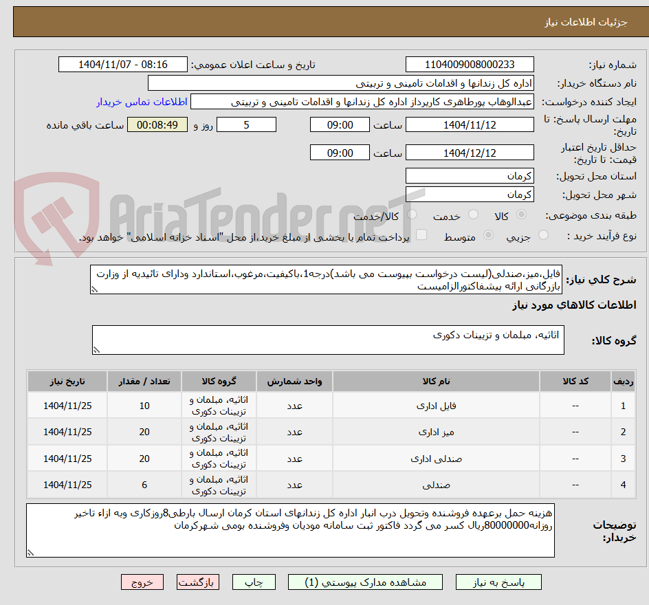Click resize handle of goods group textbox

click(x=96, y=350)
